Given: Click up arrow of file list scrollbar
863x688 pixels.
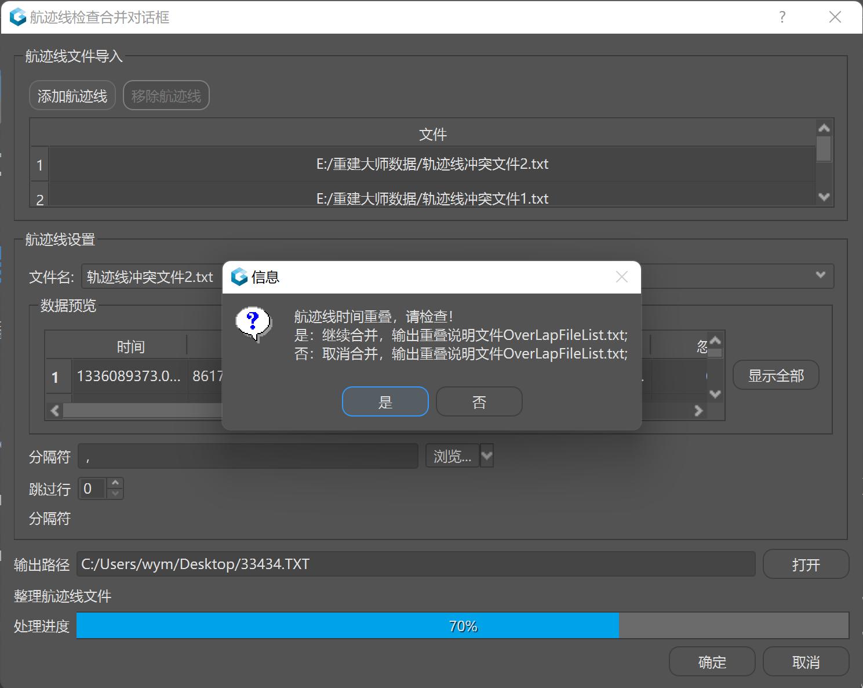Looking at the screenshot, I should pos(824,128).
